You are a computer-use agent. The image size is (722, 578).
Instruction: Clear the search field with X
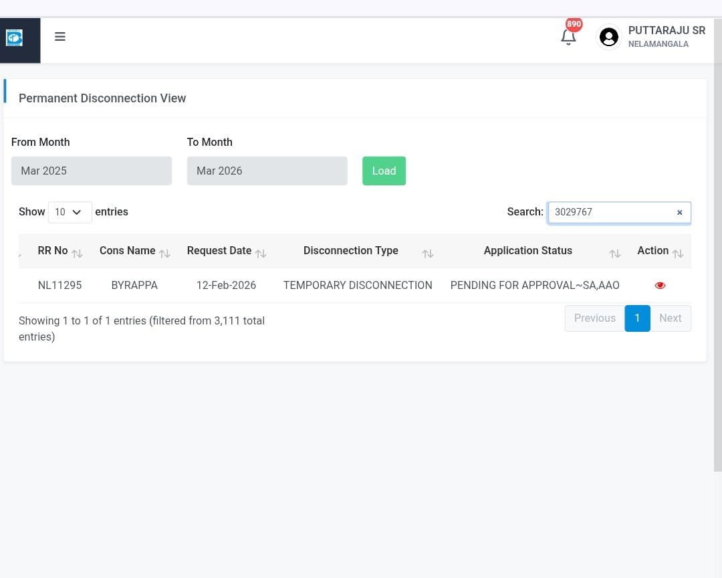click(679, 213)
